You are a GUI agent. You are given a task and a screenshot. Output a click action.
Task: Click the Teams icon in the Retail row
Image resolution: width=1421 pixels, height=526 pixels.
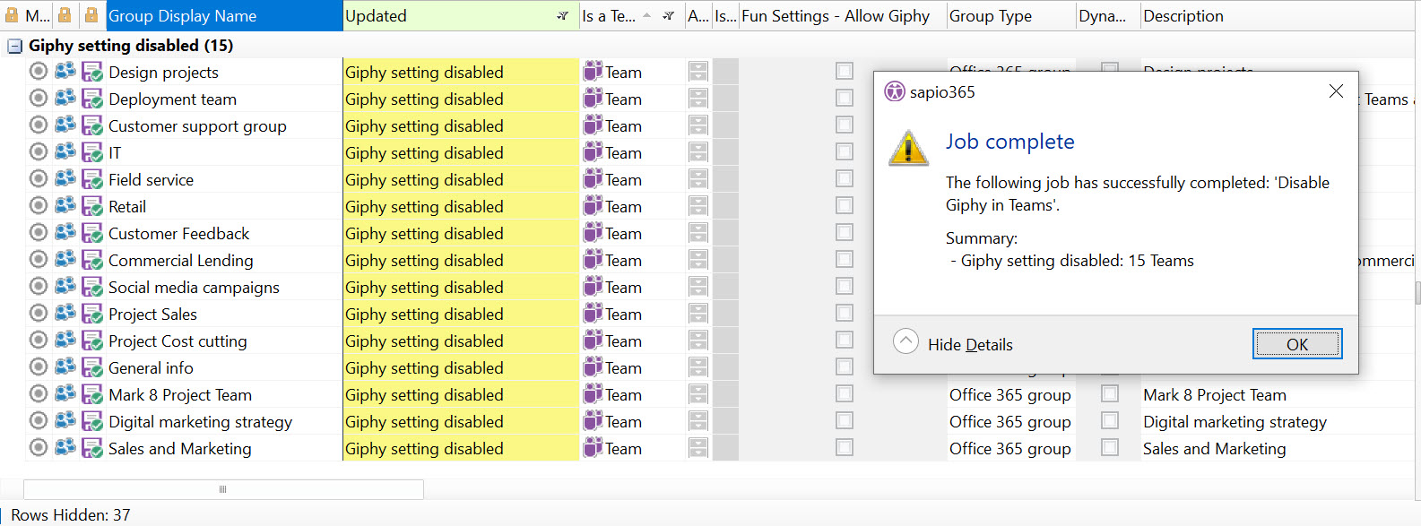pyautogui.click(x=593, y=206)
